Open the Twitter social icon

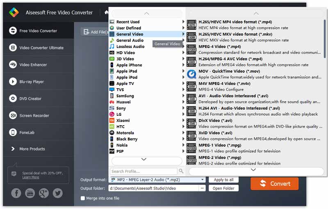pos(57,193)
